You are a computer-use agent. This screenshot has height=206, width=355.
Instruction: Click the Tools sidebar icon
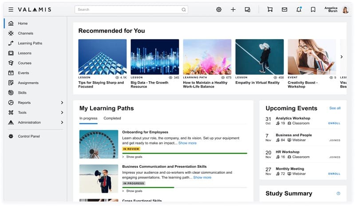(x=11, y=112)
